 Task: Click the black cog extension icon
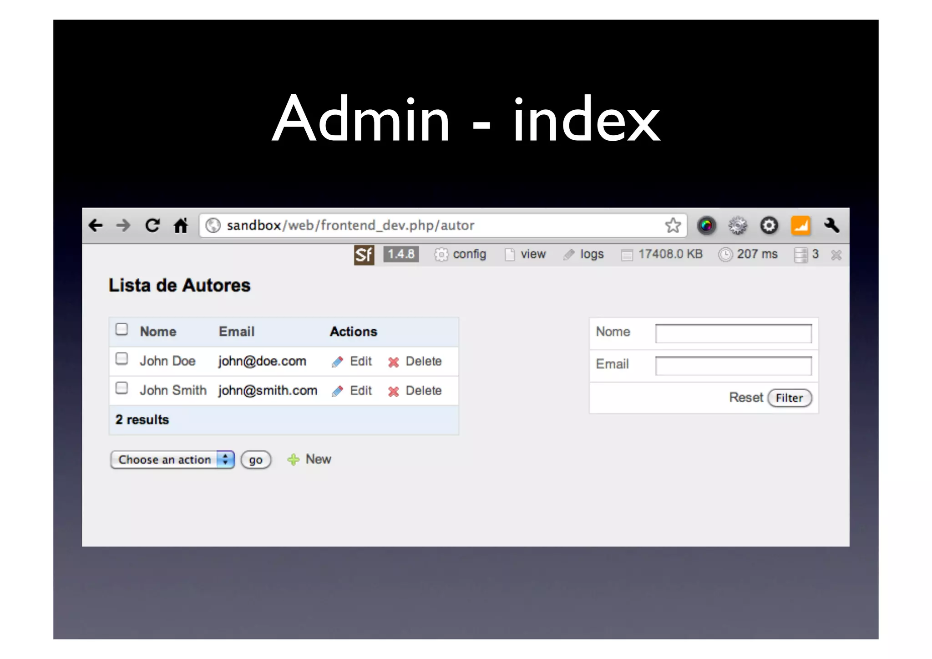click(769, 225)
